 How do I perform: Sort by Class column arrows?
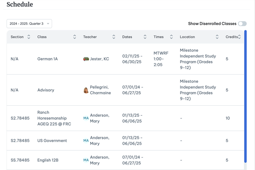pos(75,37)
